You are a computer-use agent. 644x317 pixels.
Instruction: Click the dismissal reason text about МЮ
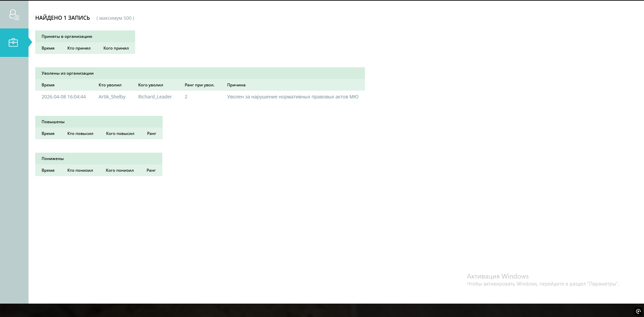tap(292, 97)
